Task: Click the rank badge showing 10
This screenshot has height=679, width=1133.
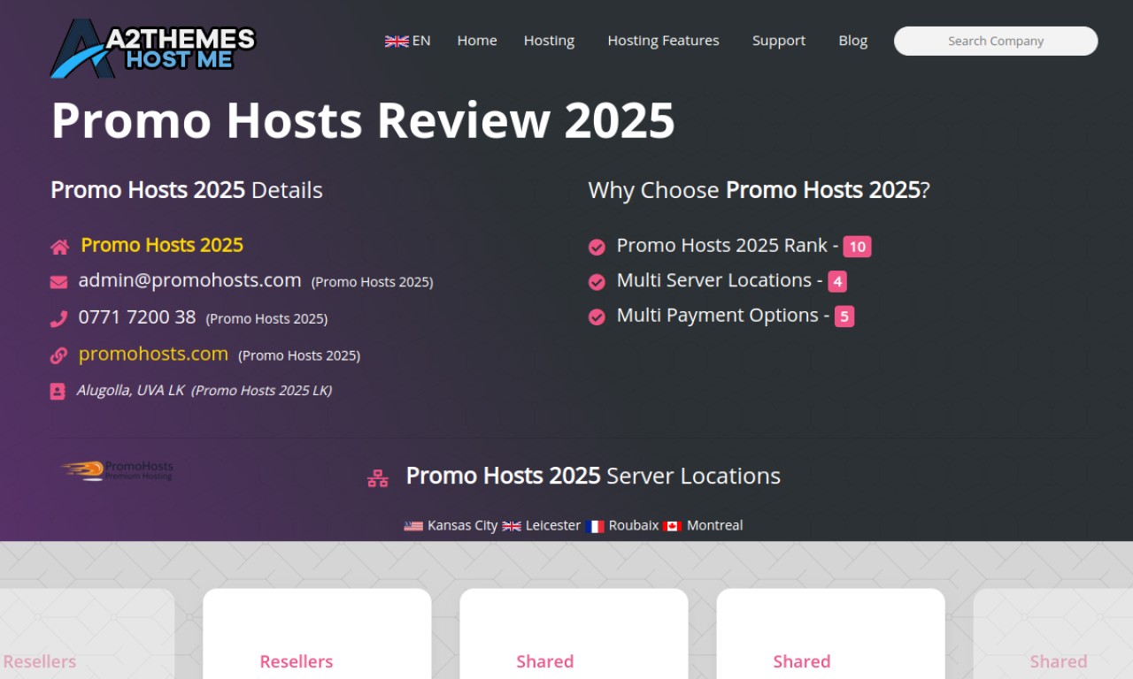Action: (857, 247)
